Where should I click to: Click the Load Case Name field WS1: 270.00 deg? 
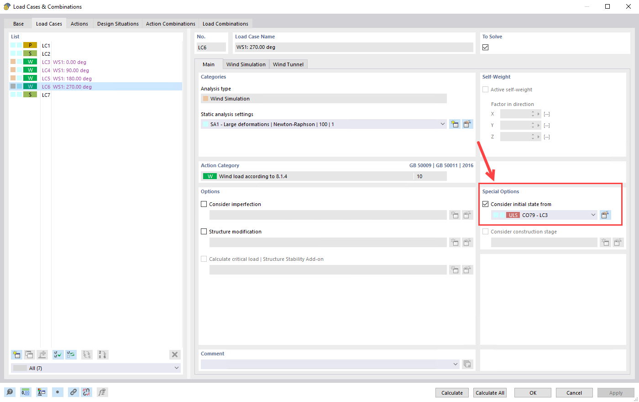click(354, 47)
